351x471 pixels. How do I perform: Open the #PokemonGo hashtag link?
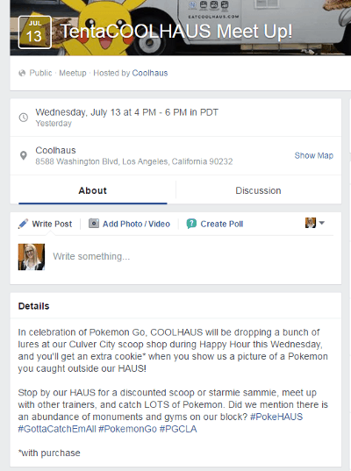(128, 429)
